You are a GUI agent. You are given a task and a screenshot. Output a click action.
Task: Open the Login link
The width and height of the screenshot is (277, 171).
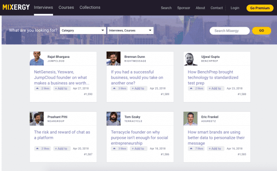point(235,8)
